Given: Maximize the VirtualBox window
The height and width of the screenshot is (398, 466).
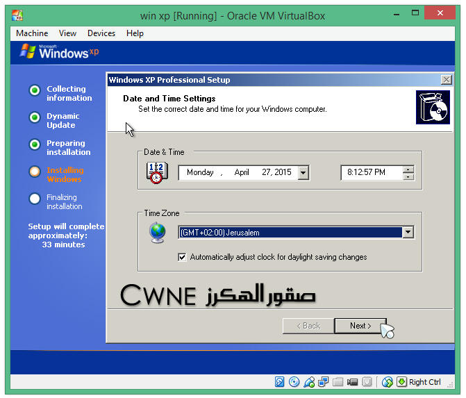Looking at the screenshot, I should click(x=415, y=13).
